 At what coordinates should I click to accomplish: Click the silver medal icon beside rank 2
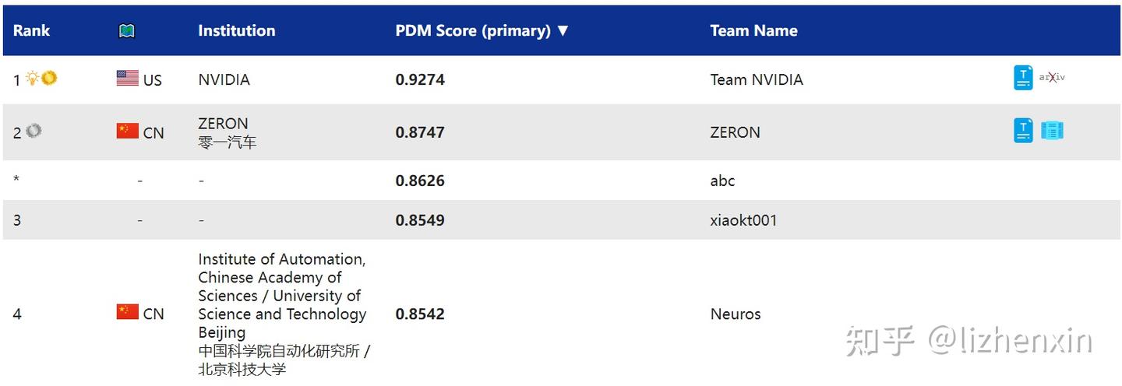[x=33, y=131]
